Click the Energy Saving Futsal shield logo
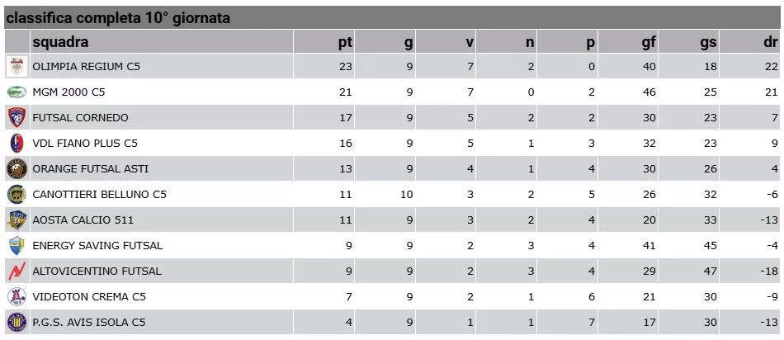The image size is (784, 340). point(17,245)
